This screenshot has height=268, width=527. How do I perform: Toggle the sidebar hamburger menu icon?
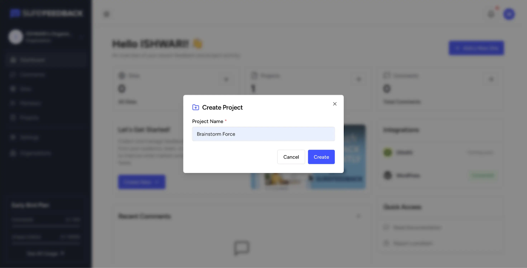tap(106, 14)
